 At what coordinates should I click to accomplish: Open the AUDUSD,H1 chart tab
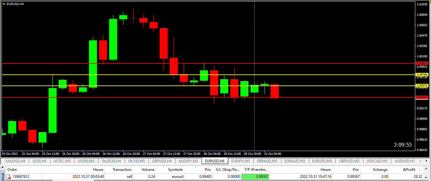click(x=405, y=161)
